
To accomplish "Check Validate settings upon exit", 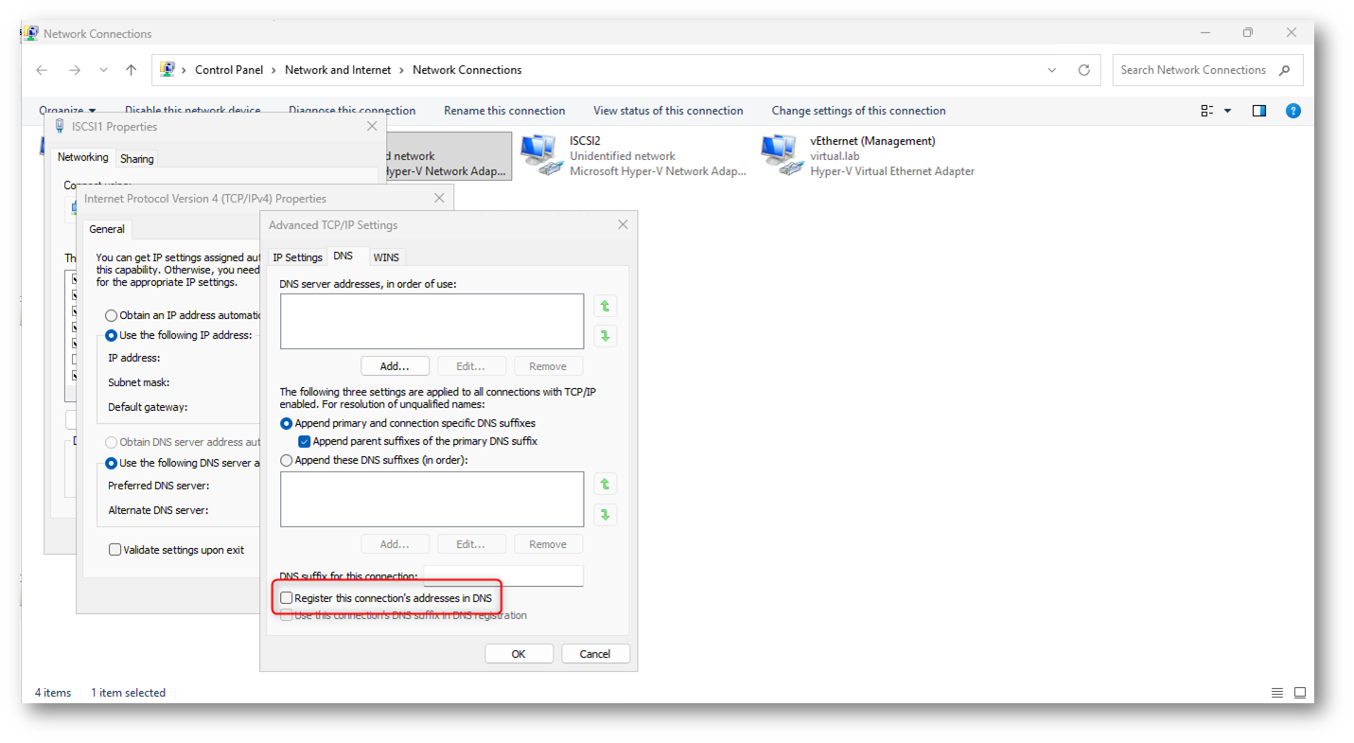I will tap(114, 550).
